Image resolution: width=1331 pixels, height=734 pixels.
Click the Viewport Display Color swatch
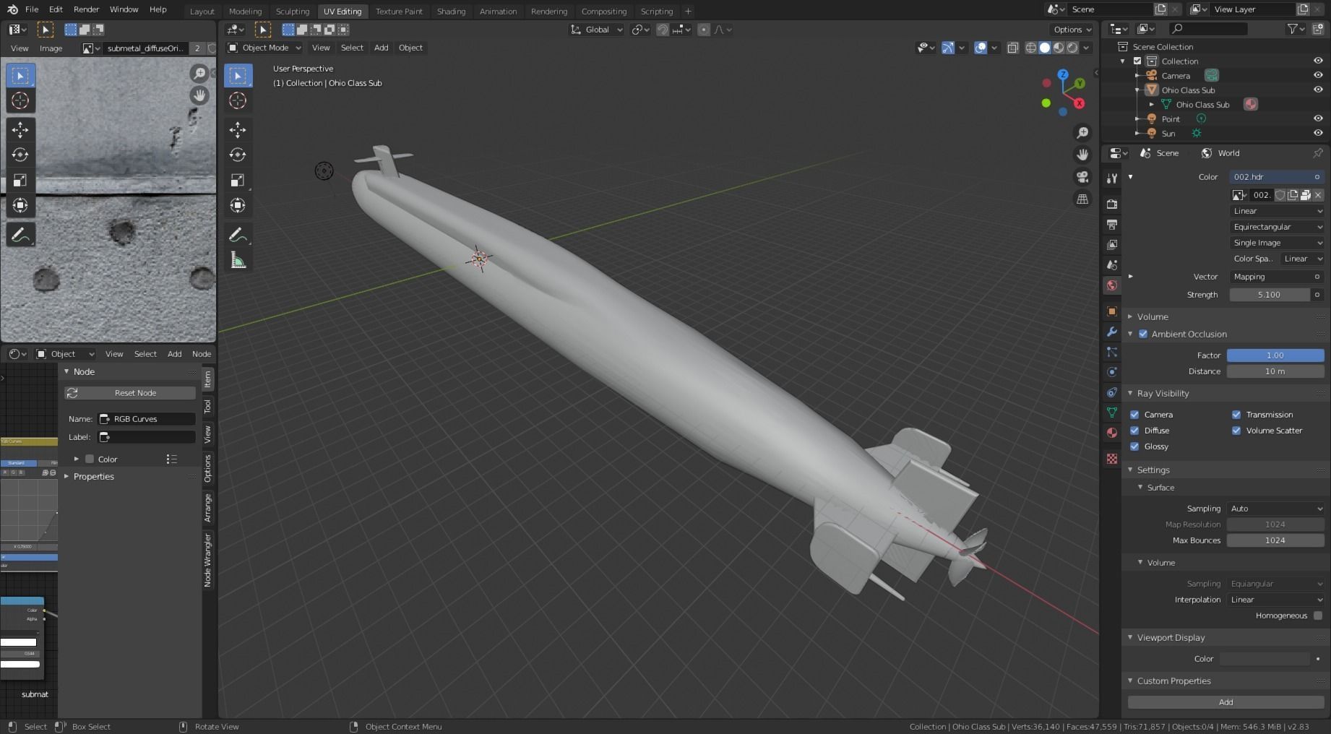coord(1265,659)
